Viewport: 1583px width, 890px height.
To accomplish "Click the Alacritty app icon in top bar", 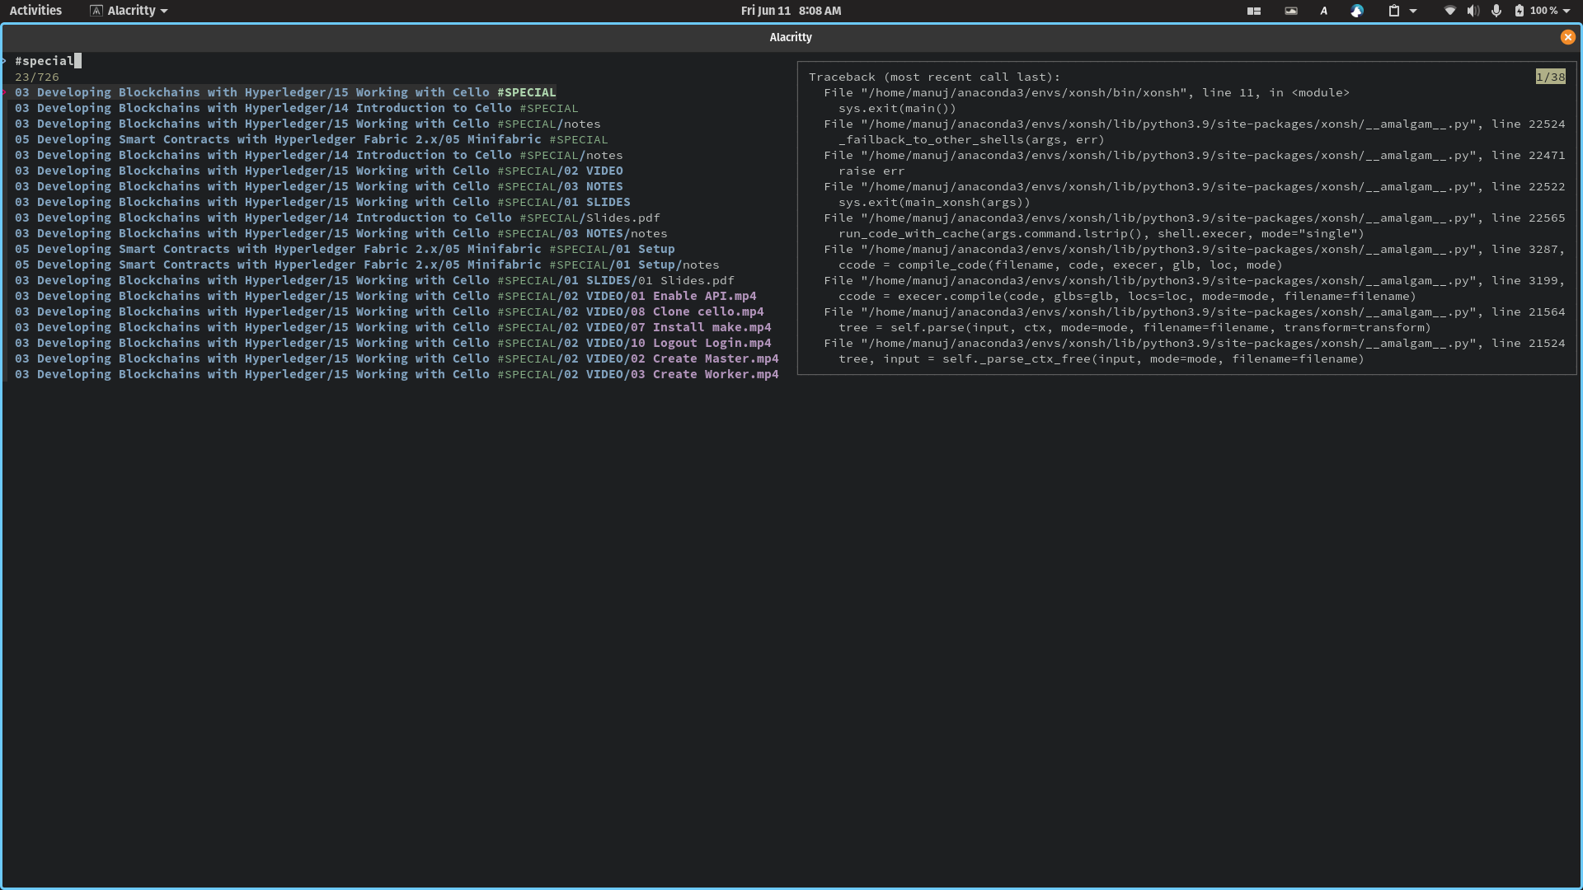I will 96,11.
